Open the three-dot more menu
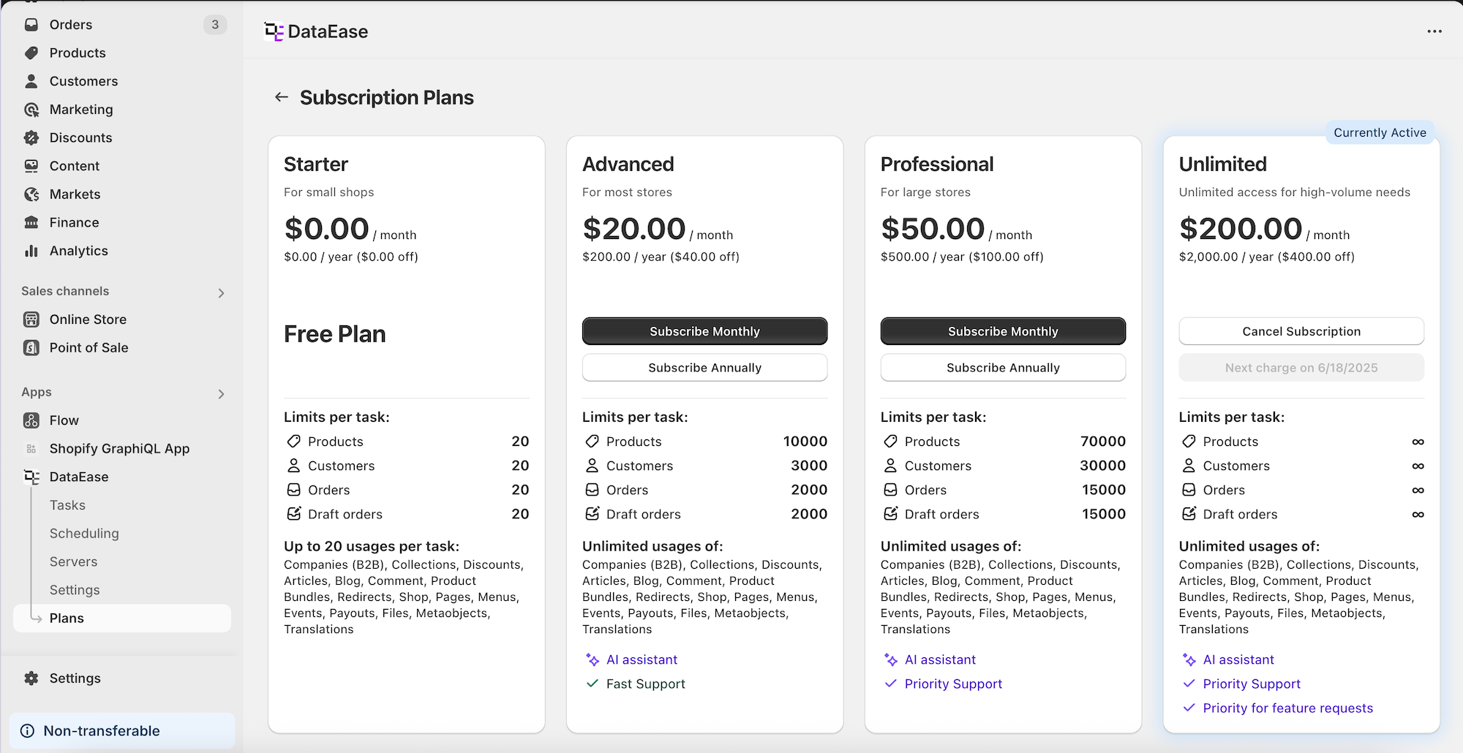This screenshot has height=753, width=1463. tap(1434, 31)
